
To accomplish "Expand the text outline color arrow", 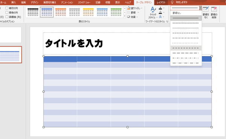I will point(164,12).
